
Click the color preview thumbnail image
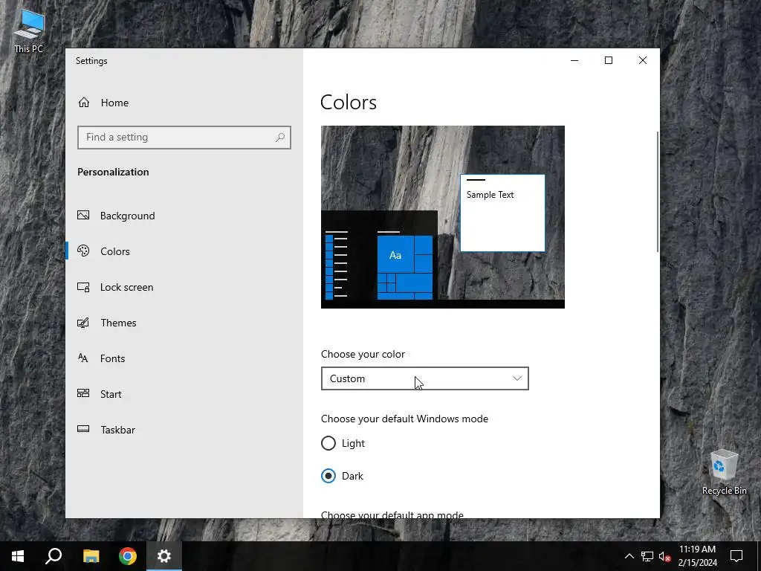443,216
